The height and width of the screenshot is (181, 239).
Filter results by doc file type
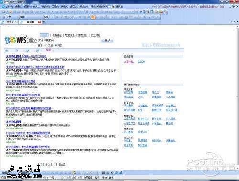click(7, 50)
